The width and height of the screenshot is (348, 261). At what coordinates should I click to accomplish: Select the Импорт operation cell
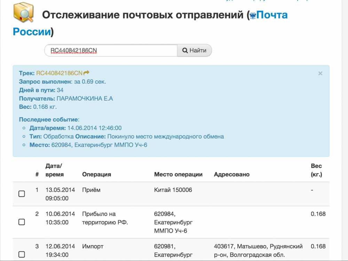click(93, 246)
